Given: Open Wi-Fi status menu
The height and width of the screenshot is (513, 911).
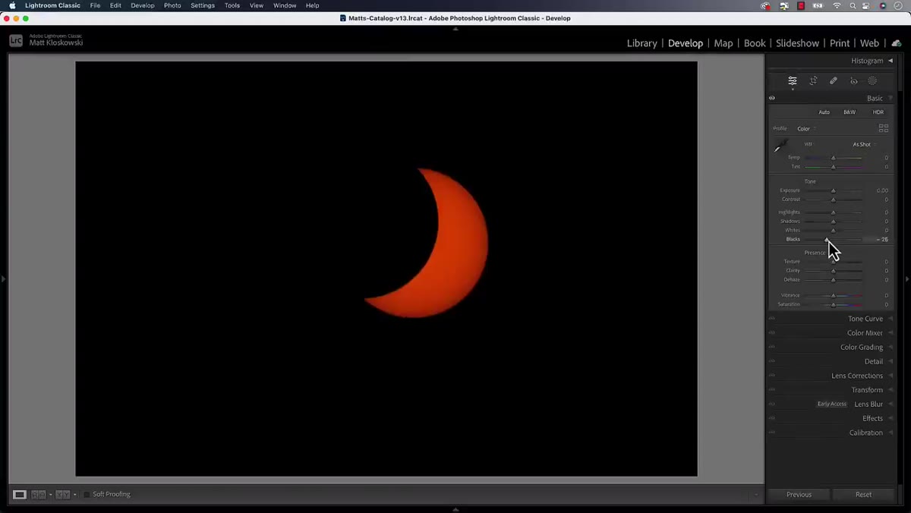Looking at the screenshot, I should coord(837,5).
